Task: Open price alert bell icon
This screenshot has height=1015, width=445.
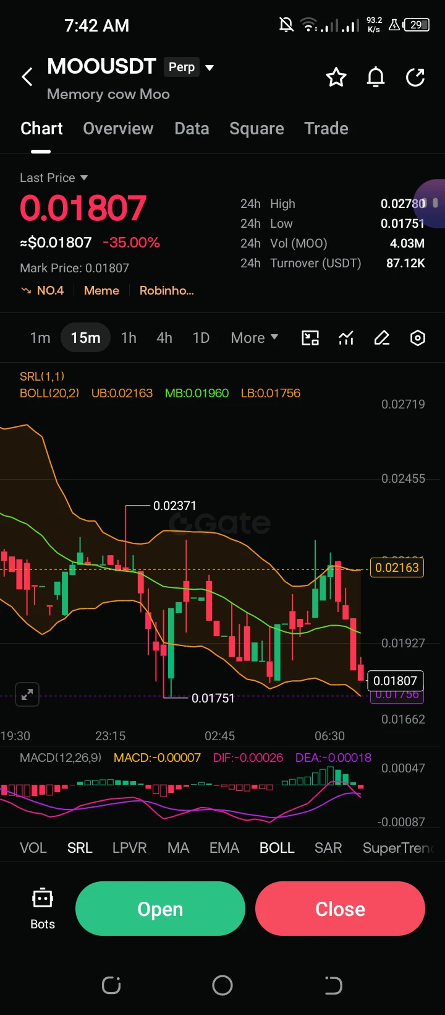Action: tap(376, 77)
